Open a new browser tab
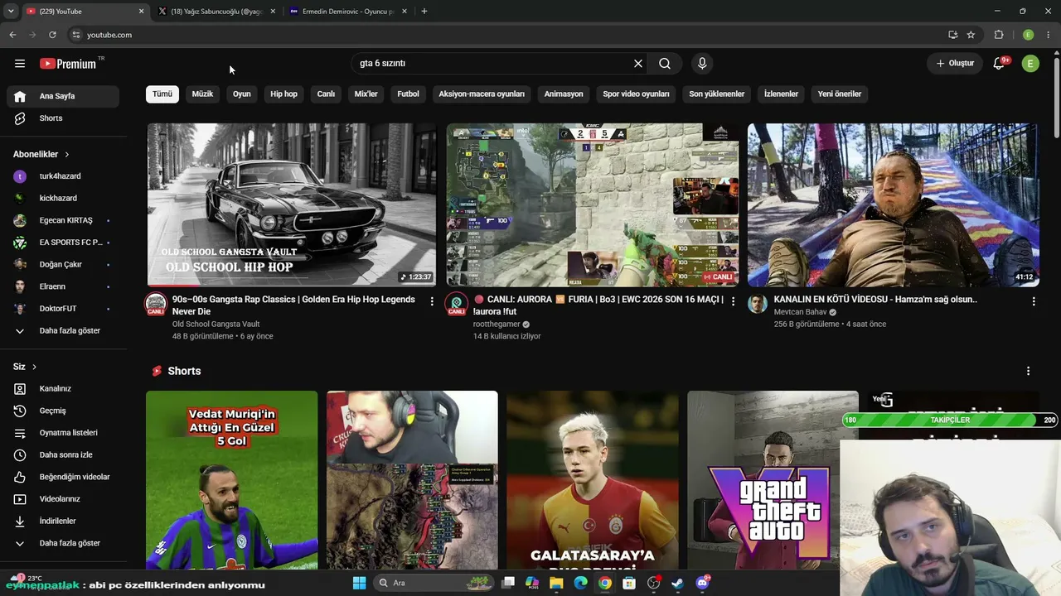The width and height of the screenshot is (1061, 596). pyautogui.click(x=424, y=12)
